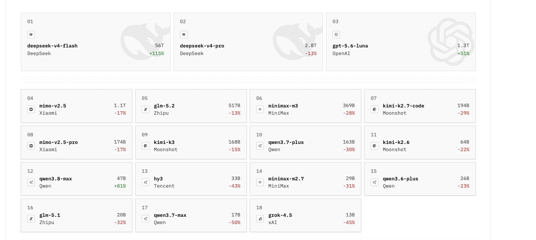Click the MiniMax icon beside minimax-m3
The image size is (536, 240).
point(260,109)
